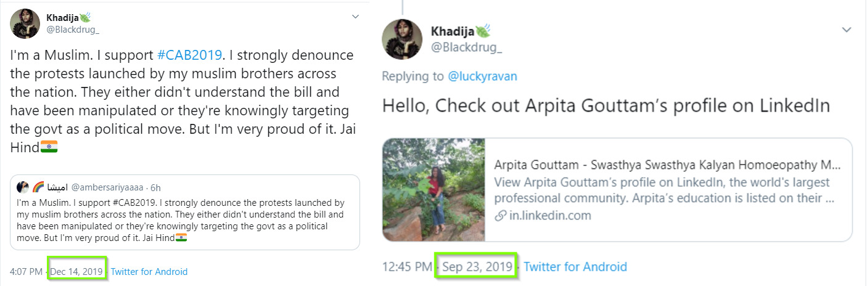Click Twitter for Android under the CAB2019 tweet

[149, 271]
